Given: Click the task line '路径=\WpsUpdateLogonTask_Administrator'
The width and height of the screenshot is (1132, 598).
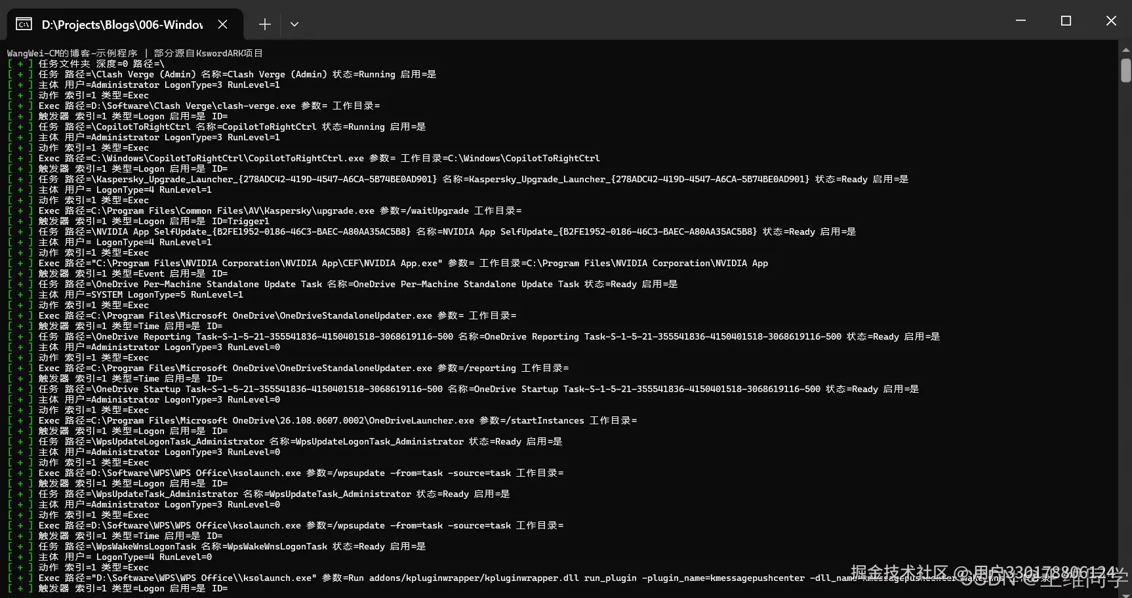Looking at the screenshot, I should click(285, 441).
